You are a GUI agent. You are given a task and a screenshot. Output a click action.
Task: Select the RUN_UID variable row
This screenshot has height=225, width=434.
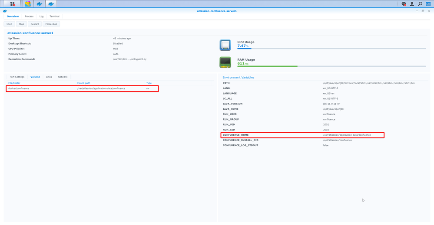324,124
